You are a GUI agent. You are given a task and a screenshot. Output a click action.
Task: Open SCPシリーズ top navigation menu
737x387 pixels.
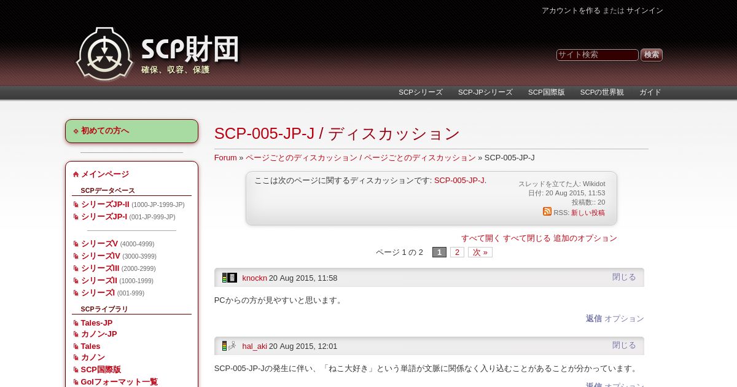pyautogui.click(x=421, y=92)
